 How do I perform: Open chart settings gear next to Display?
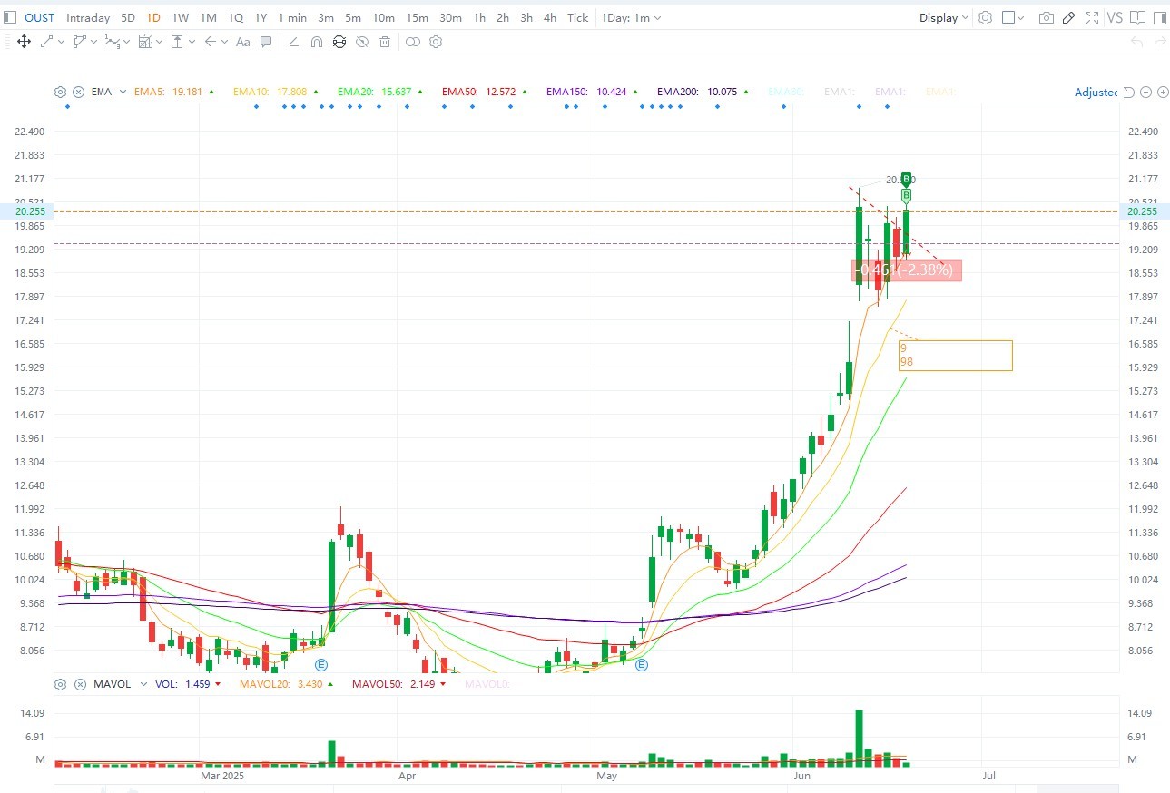click(985, 17)
